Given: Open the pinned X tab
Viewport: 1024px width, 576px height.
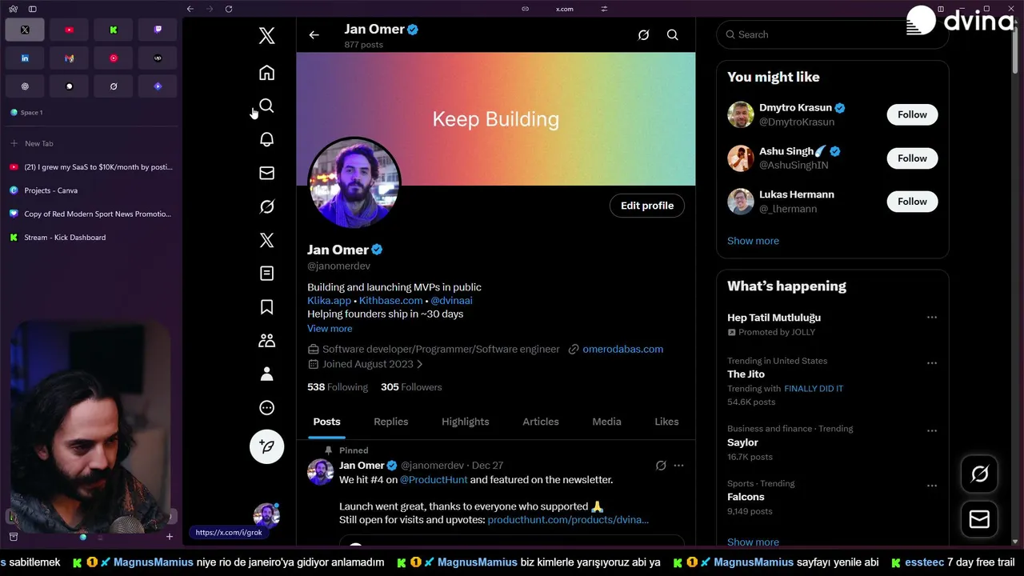Looking at the screenshot, I should (x=25, y=30).
